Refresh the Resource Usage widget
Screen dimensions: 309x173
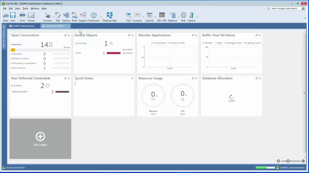pos(193,78)
